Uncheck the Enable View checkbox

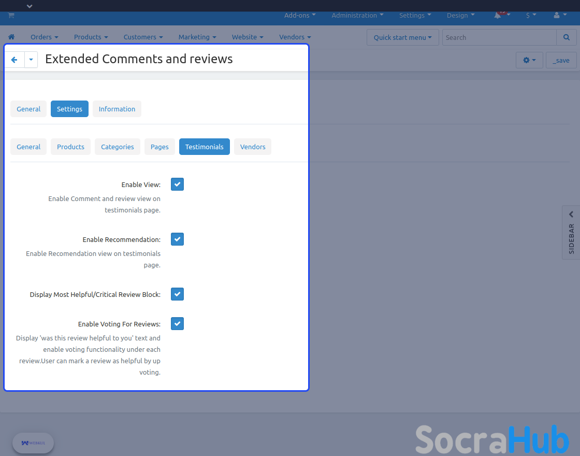177,184
